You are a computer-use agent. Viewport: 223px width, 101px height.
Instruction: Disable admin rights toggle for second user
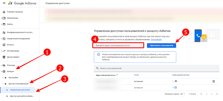pos(175,87)
